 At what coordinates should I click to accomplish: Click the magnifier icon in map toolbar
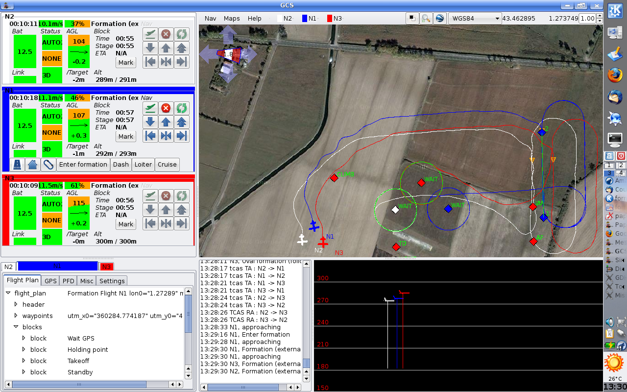pos(426,18)
